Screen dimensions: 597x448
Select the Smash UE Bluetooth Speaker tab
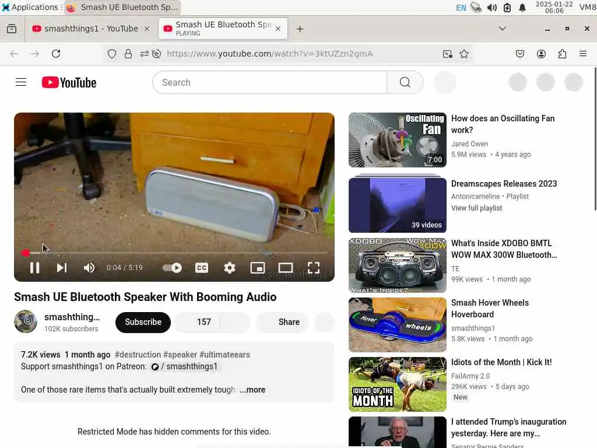pyautogui.click(x=223, y=29)
